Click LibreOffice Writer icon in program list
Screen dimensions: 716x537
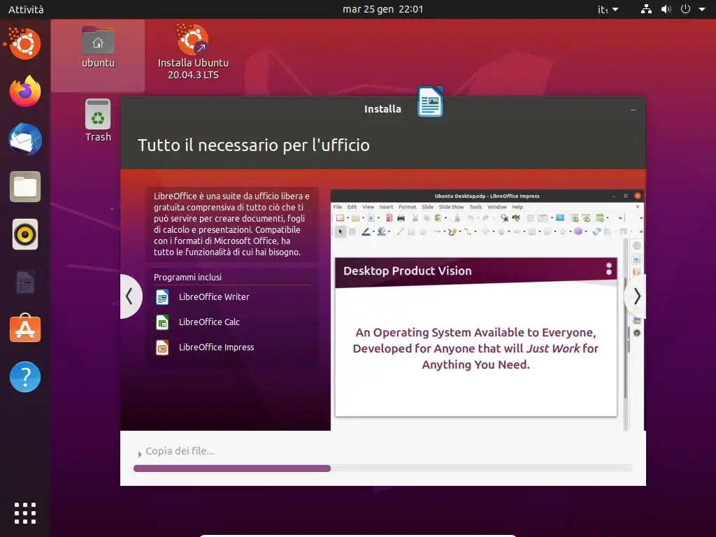click(162, 296)
